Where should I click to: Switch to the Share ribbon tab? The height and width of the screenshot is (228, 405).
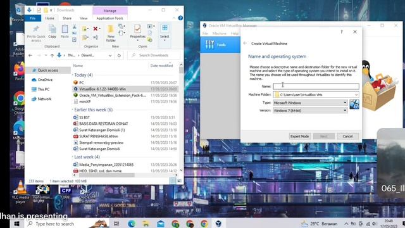[x=67, y=18]
